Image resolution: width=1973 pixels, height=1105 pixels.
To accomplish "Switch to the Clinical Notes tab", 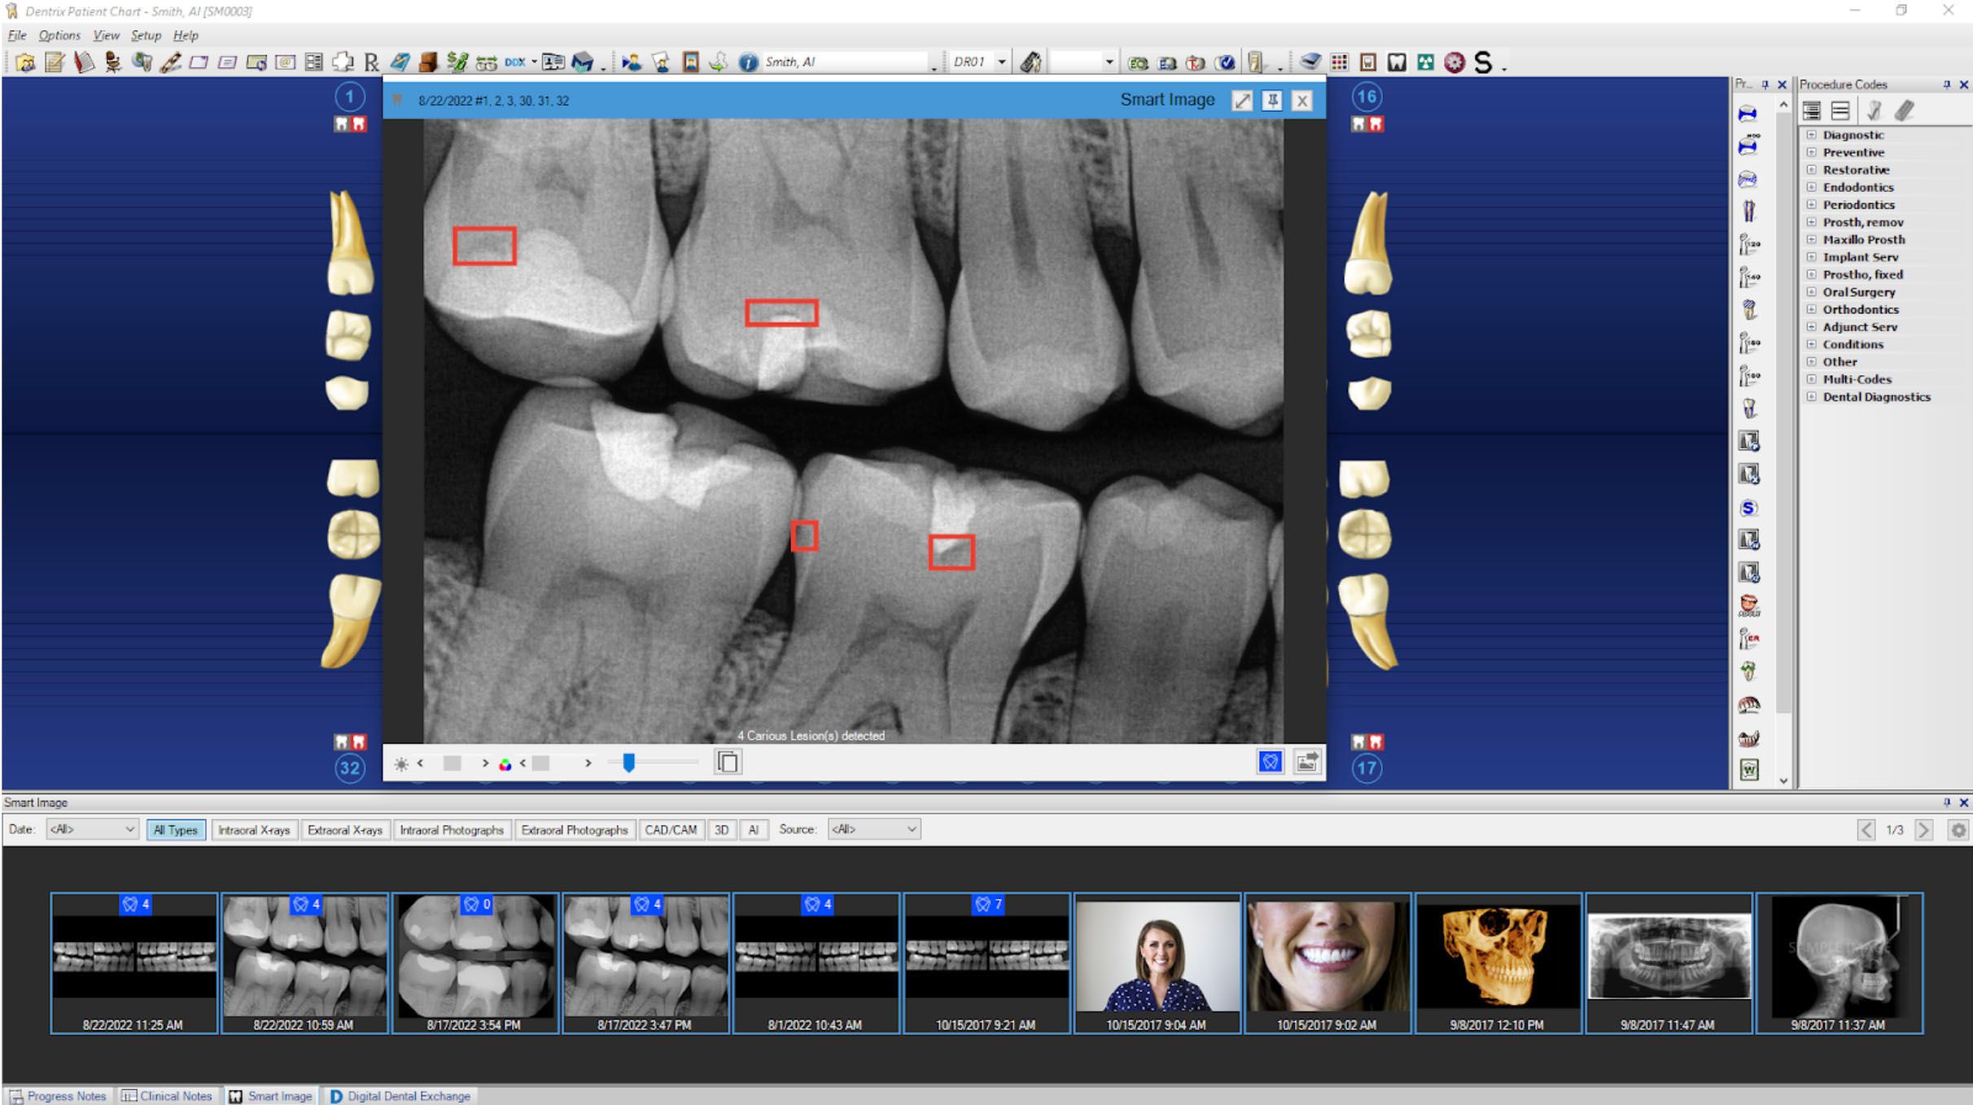I will [167, 1096].
